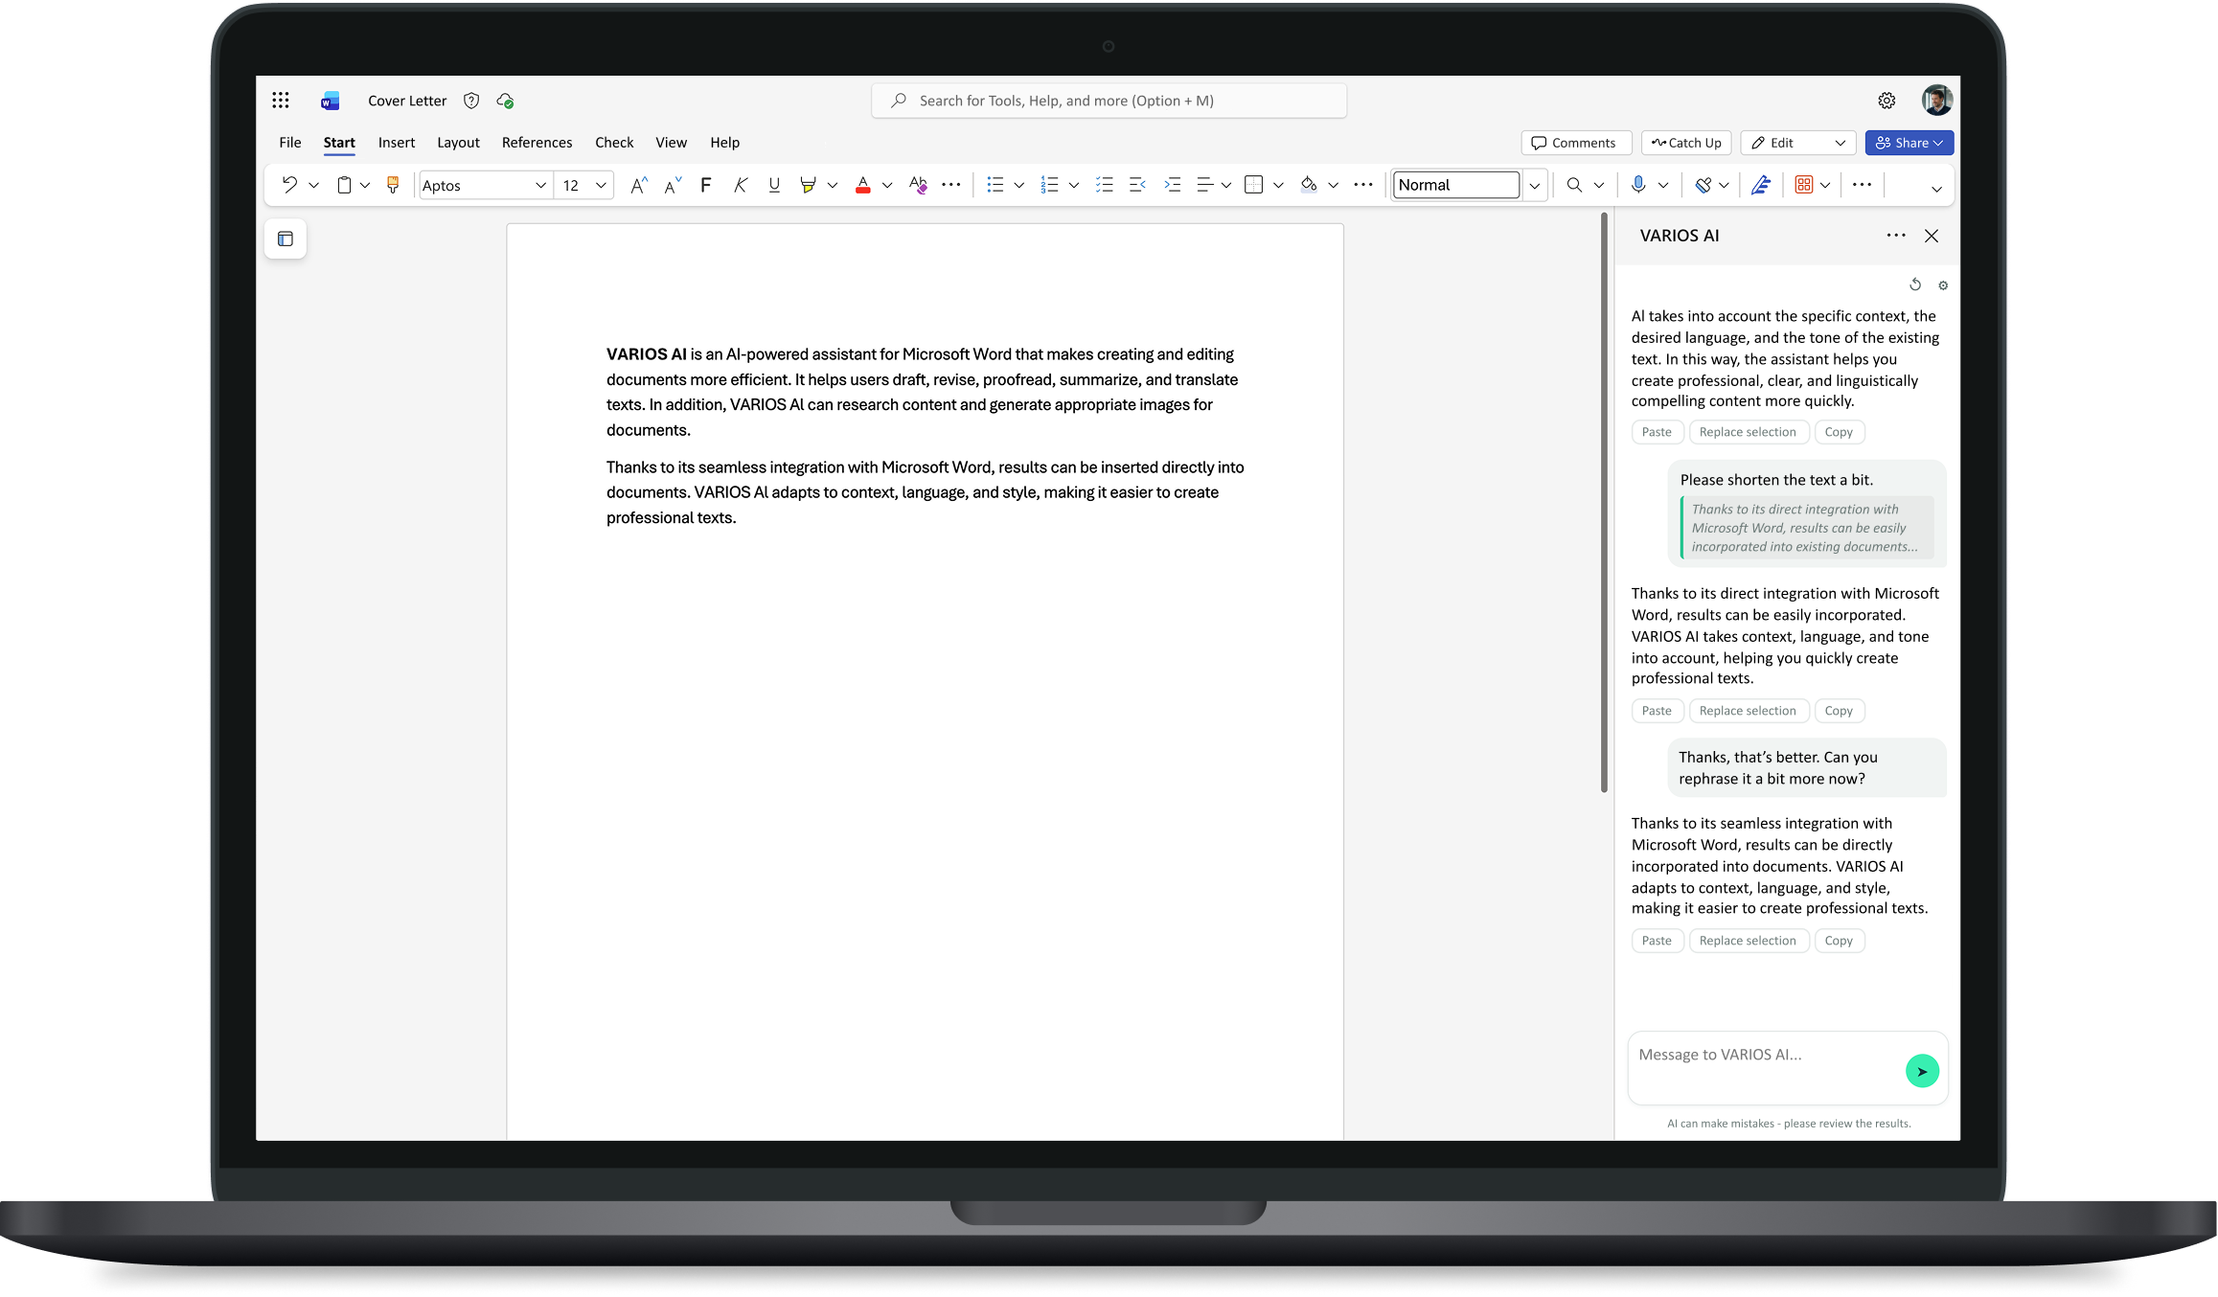
Task: Switch to the Layout tab
Action: coord(458,143)
